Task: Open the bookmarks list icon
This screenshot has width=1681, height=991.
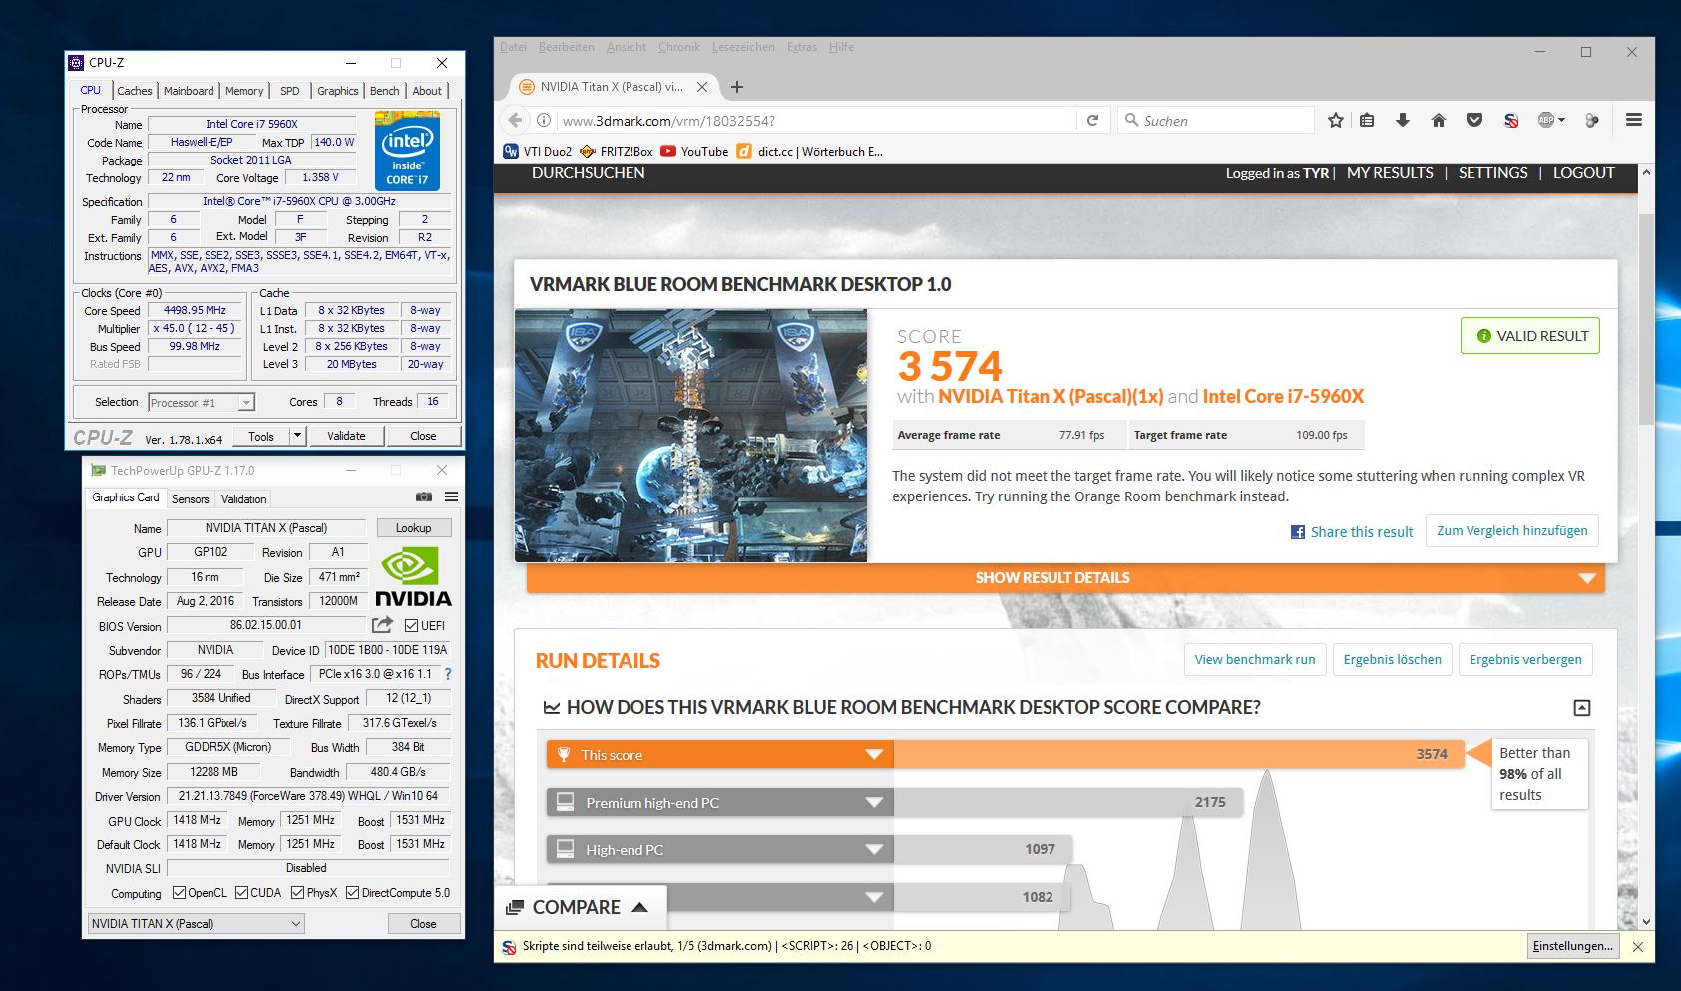Action: pyautogui.click(x=1367, y=120)
